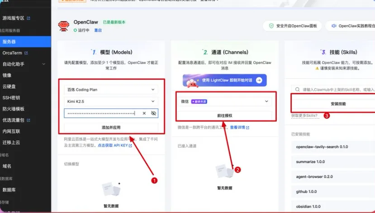This screenshot has width=375, height=213.
Task: Open 点击获取 API KEY link
Action: pos(113,145)
